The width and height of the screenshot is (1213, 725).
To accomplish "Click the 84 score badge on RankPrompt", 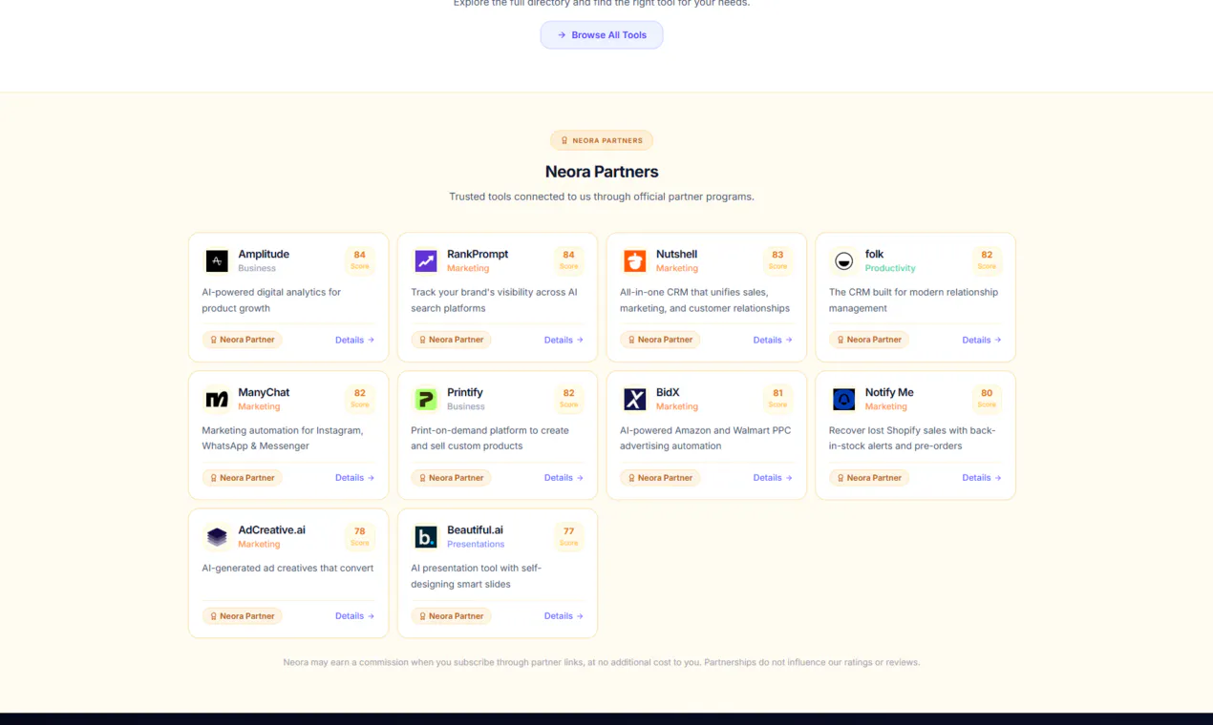I will pyautogui.click(x=569, y=259).
